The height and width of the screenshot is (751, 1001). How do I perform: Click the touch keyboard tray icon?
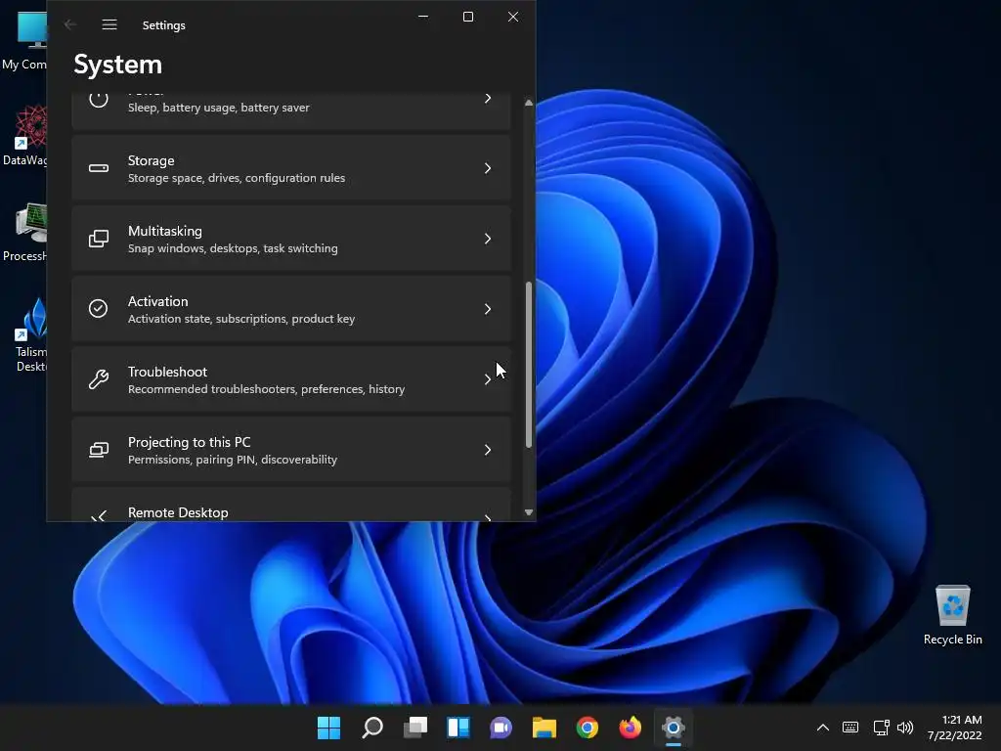click(x=850, y=728)
